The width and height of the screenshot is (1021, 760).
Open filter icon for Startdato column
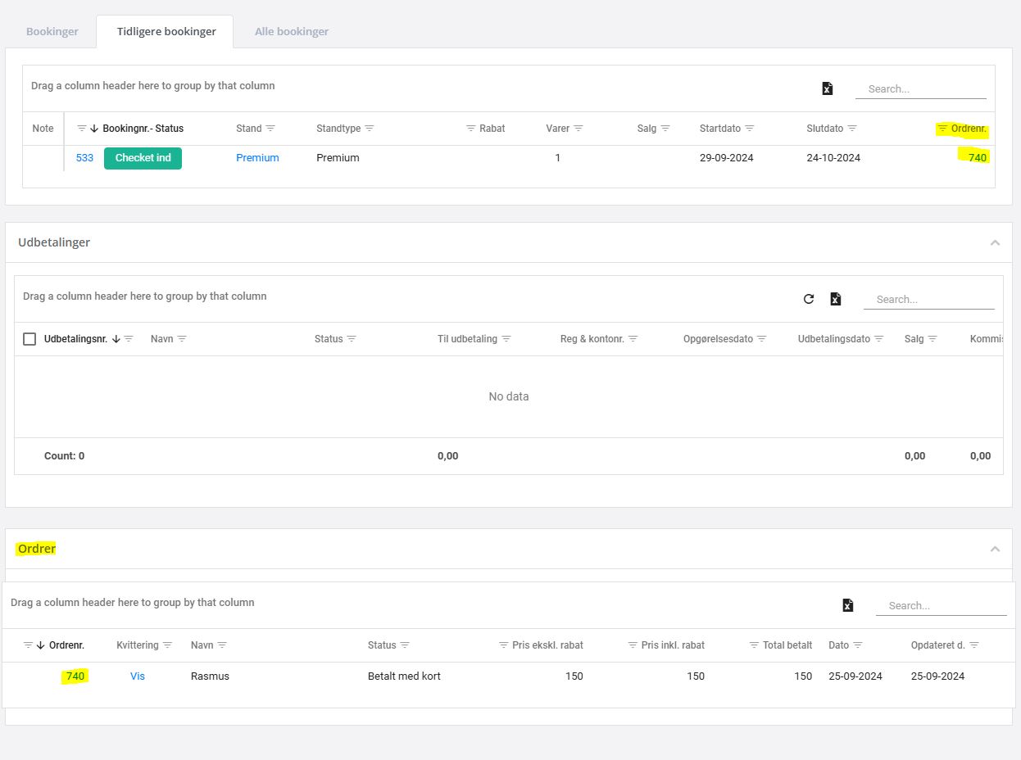(750, 129)
